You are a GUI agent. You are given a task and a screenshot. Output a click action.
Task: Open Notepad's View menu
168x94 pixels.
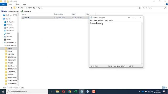point(106,21)
